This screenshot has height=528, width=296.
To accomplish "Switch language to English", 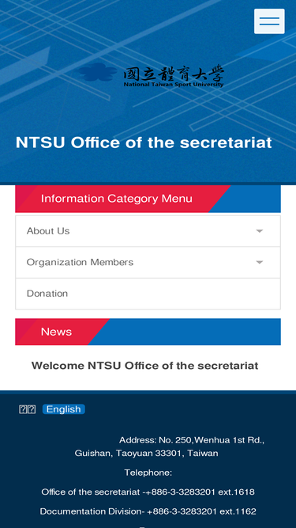I will pos(63,409).
